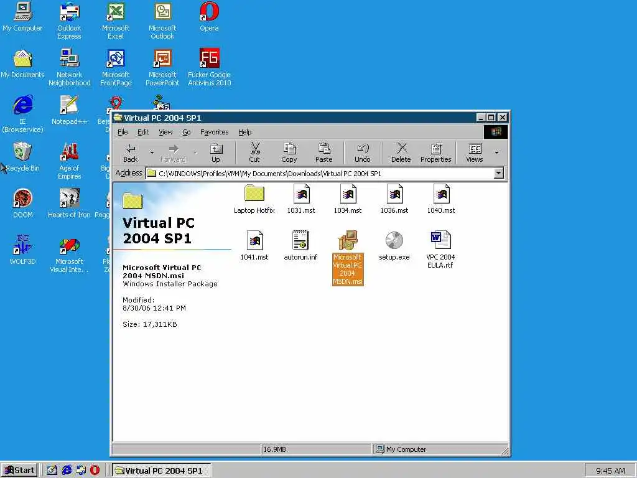
Task: Open Properties from the toolbar
Action: pyautogui.click(x=436, y=153)
